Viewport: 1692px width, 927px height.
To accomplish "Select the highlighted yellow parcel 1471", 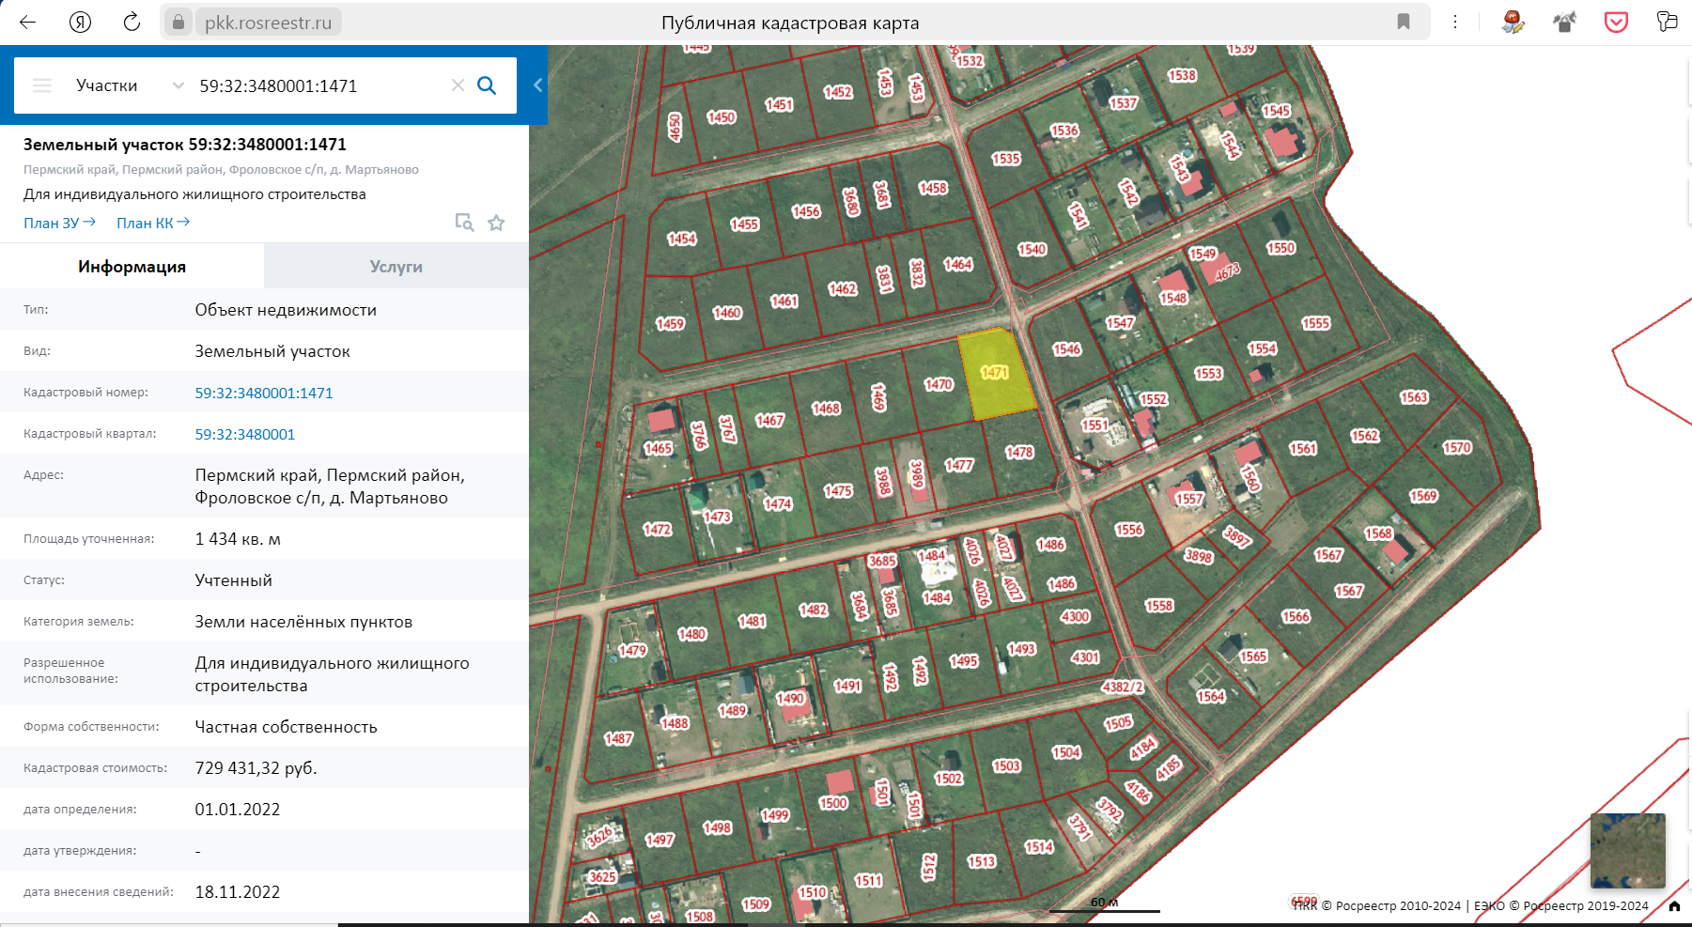I will pyautogui.click(x=996, y=376).
